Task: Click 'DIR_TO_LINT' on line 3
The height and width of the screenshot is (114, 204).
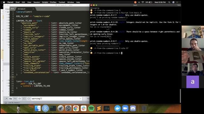Action: coord(22,16)
